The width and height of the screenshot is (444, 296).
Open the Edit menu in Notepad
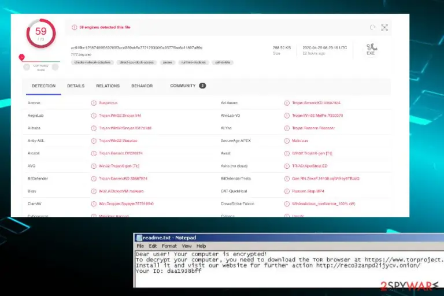(153, 246)
